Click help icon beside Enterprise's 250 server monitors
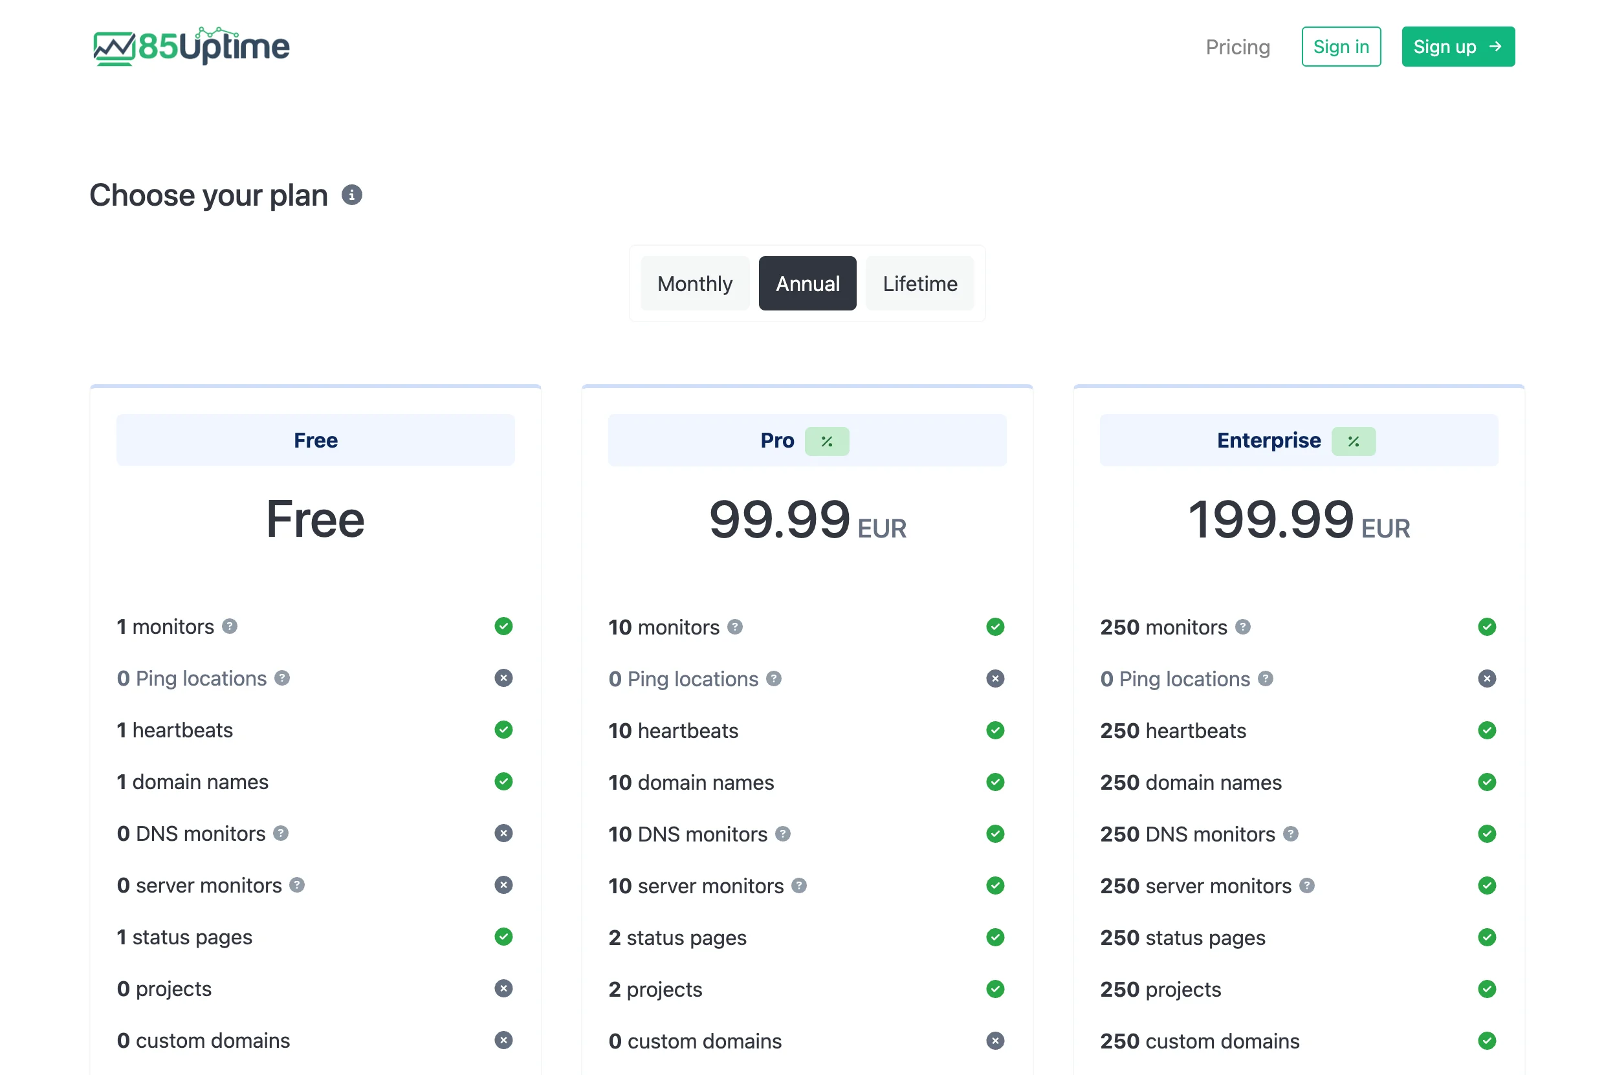 (1306, 885)
